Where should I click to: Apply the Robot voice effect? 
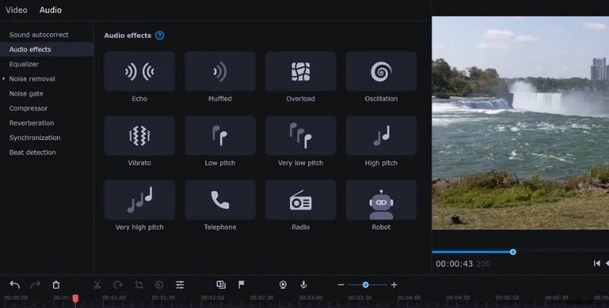(x=381, y=200)
